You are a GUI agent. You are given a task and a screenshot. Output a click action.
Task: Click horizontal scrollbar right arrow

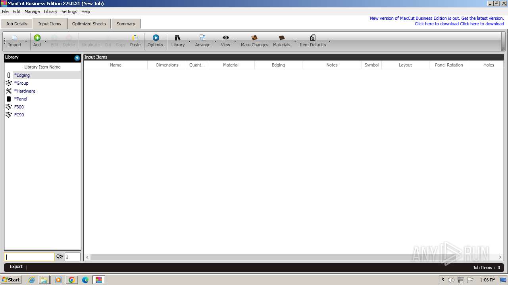(500, 257)
